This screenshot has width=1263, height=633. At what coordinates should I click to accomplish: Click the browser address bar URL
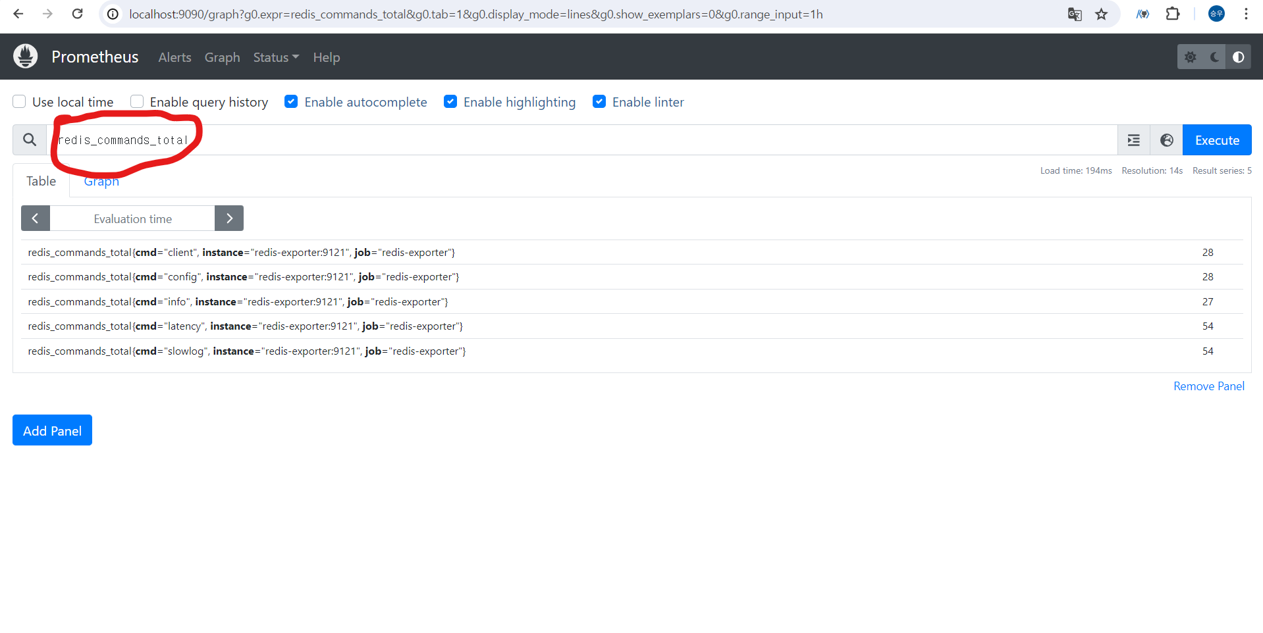coord(475,14)
